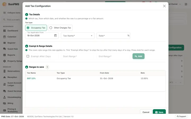Image resolution: width=191 pixels, height=119 pixels.
Task: Click the 31-Oct-2026 from date cell
Action: point(106,78)
